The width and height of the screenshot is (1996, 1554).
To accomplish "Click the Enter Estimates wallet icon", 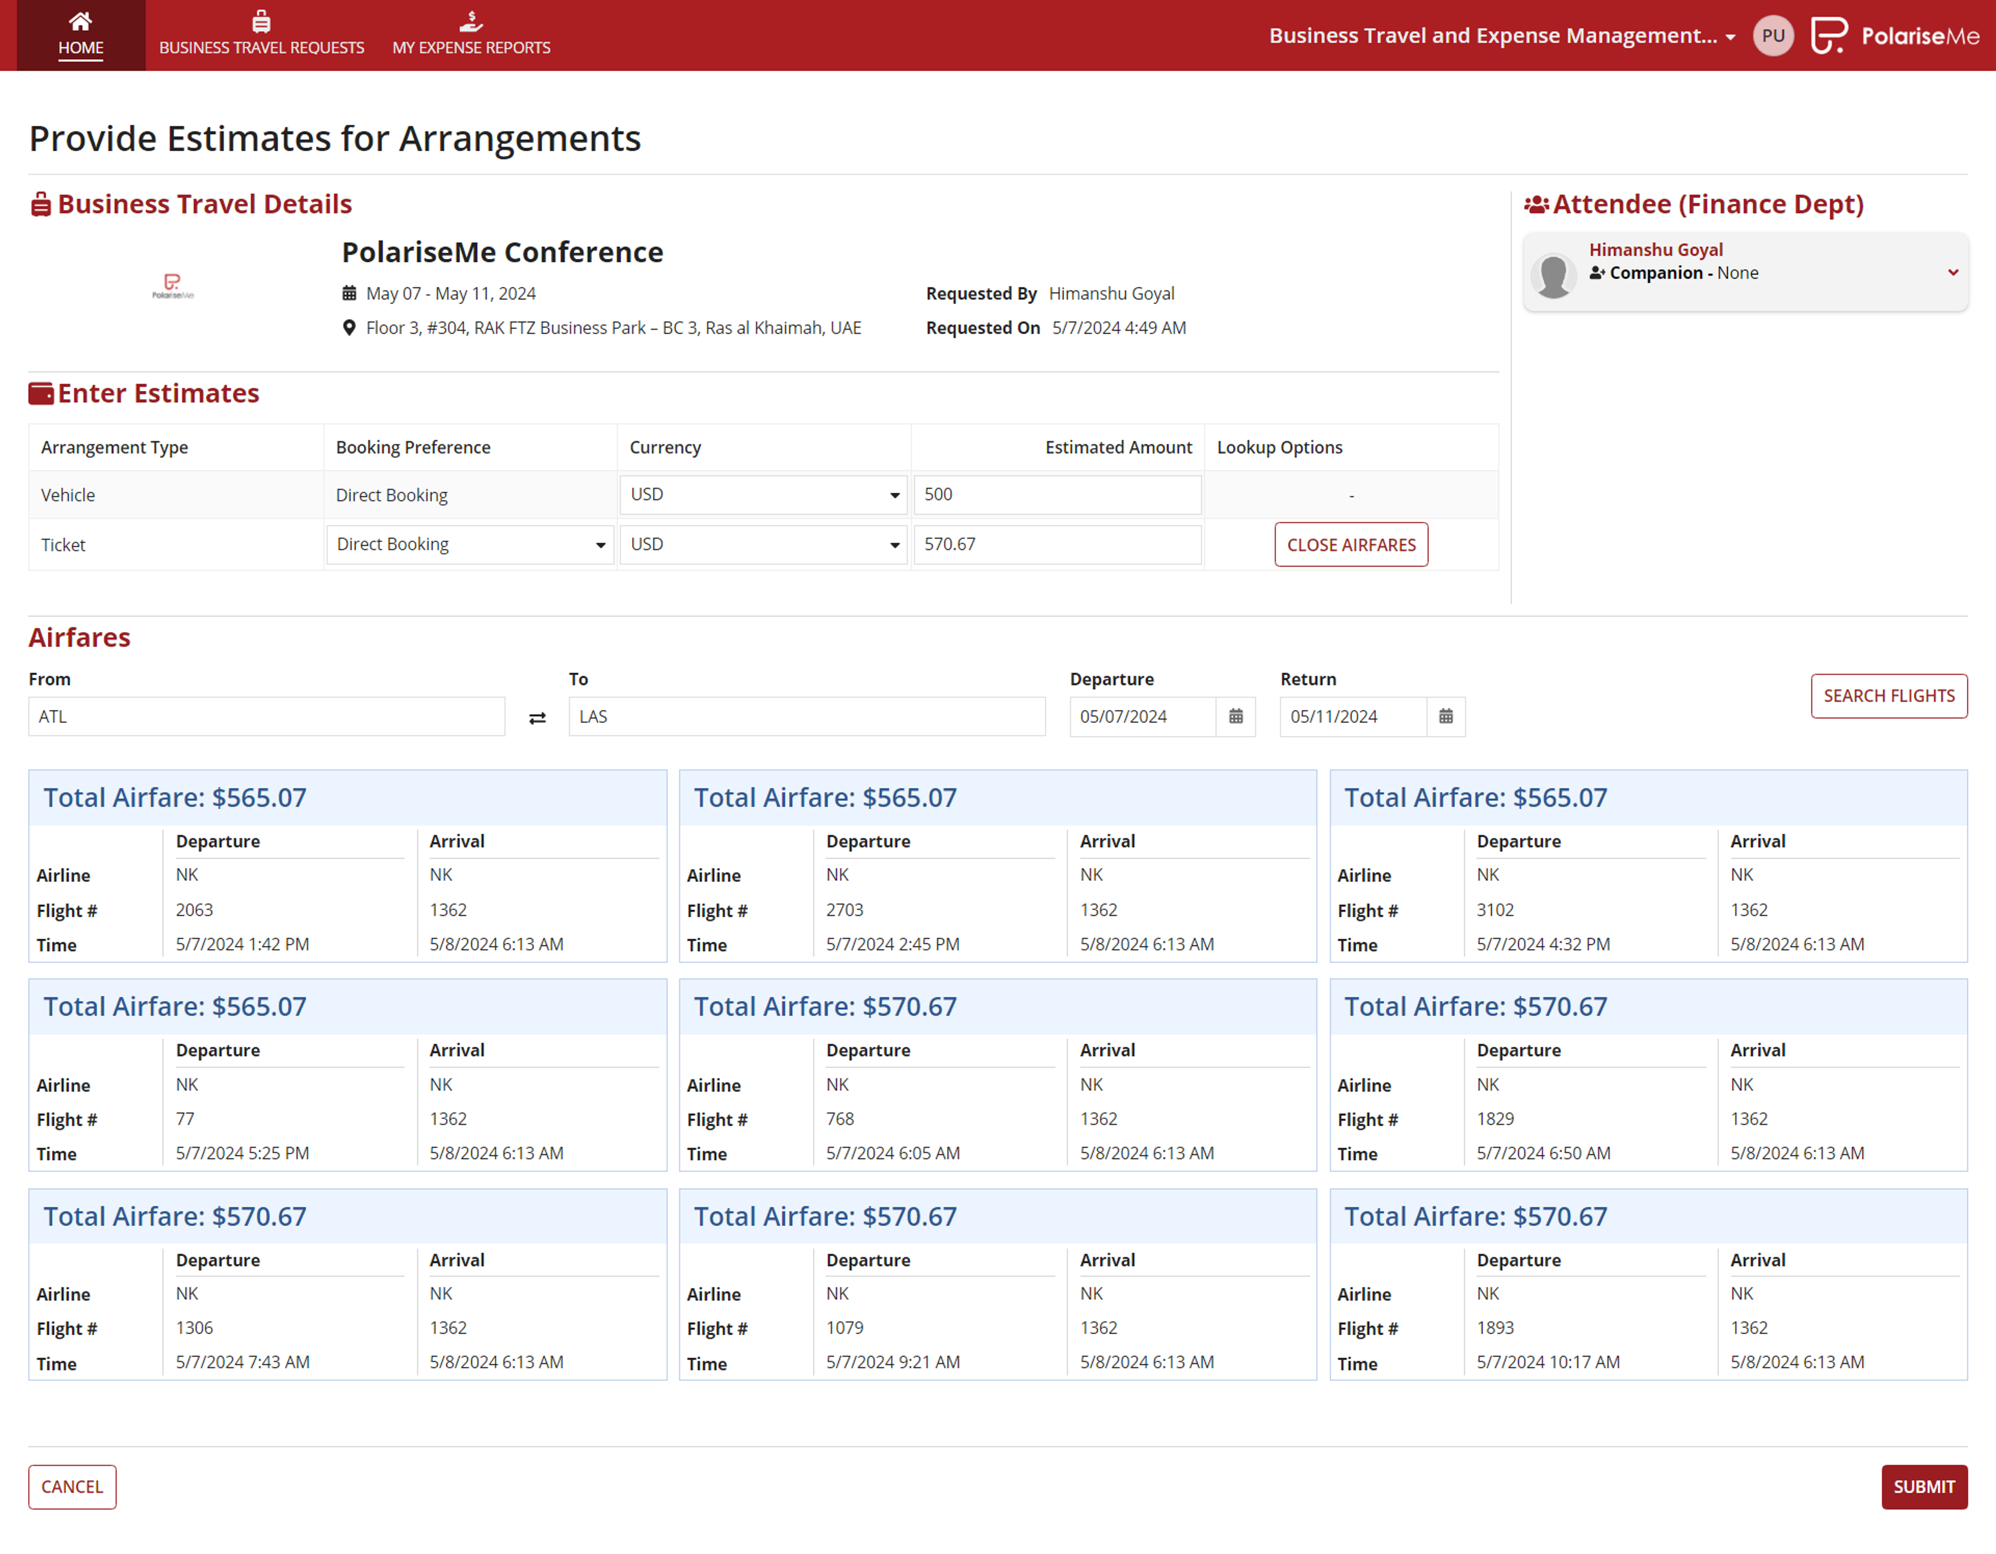I will click(41, 394).
